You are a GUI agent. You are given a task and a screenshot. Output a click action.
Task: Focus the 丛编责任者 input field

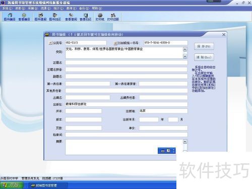[163, 97]
